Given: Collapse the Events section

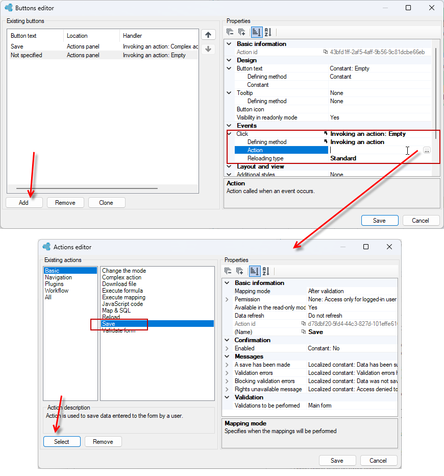Looking at the screenshot, I should pyautogui.click(x=229, y=125).
